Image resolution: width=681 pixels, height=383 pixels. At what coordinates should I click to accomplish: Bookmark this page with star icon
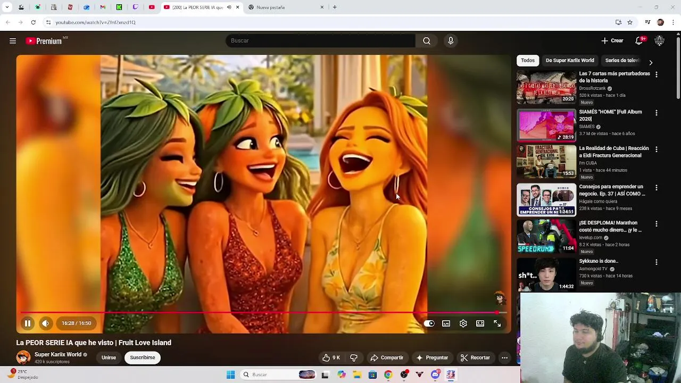(630, 22)
